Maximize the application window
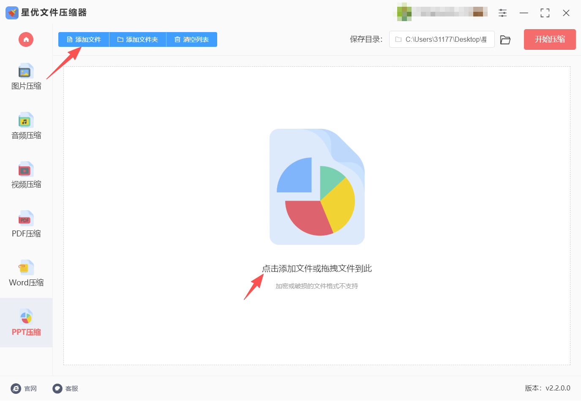This screenshot has width=581, height=401. pos(545,13)
